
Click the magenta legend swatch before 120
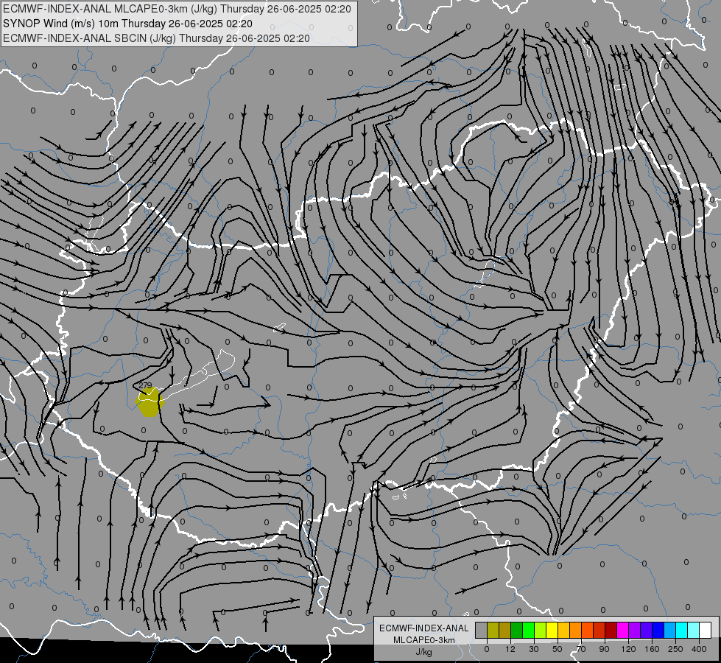(x=622, y=630)
